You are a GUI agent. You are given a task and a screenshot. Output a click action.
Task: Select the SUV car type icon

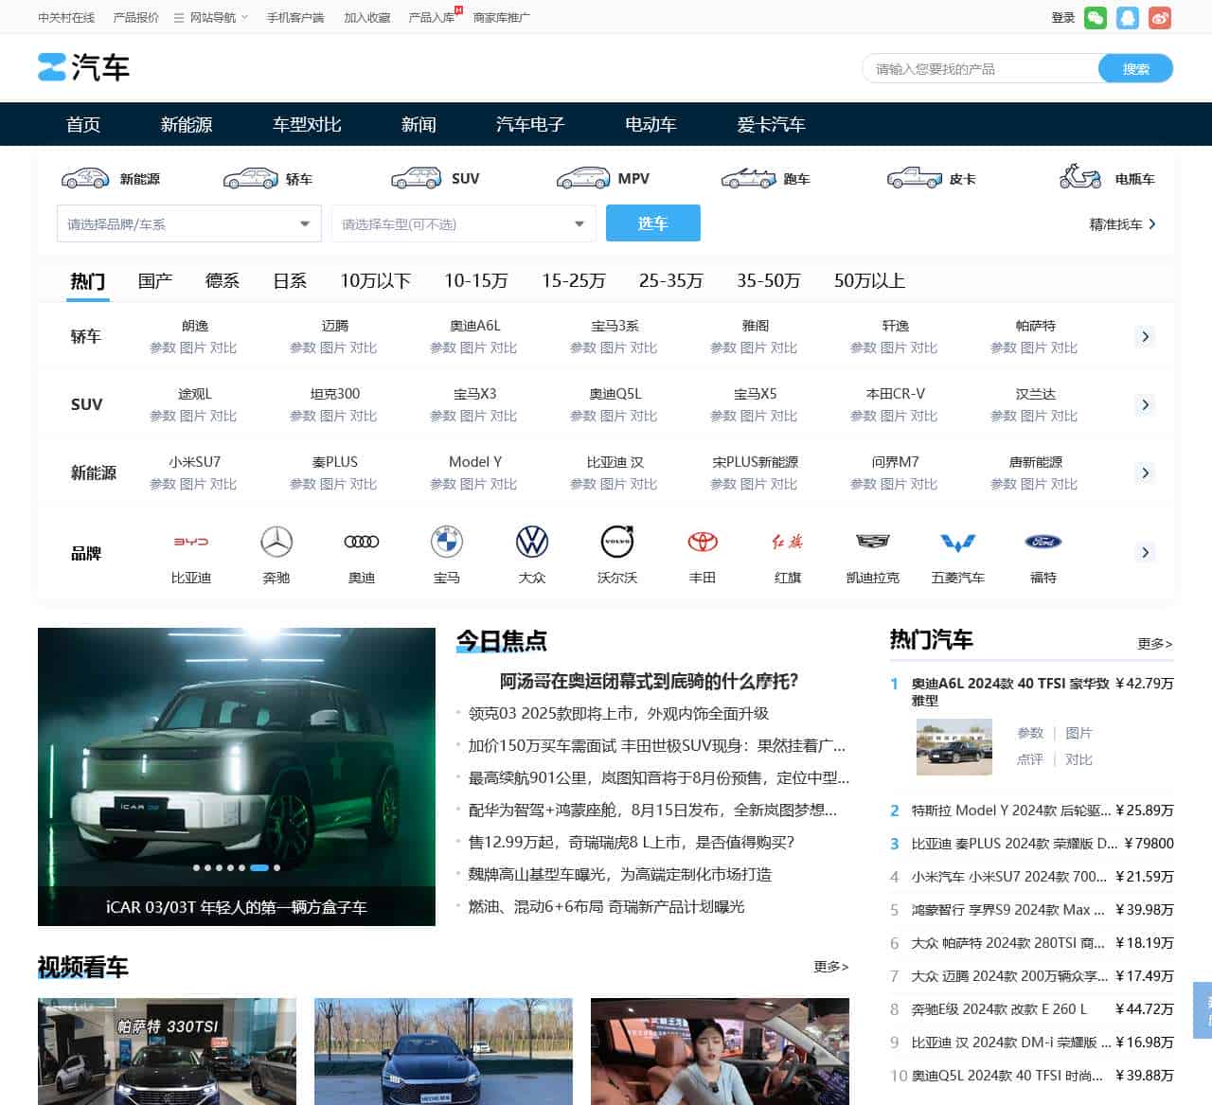click(x=417, y=178)
